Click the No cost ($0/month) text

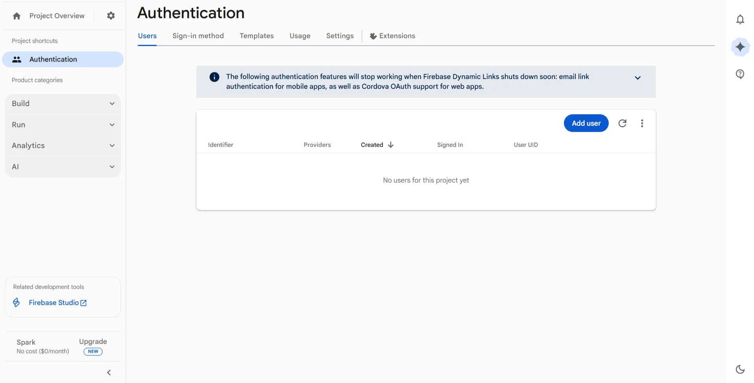click(x=43, y=352)
